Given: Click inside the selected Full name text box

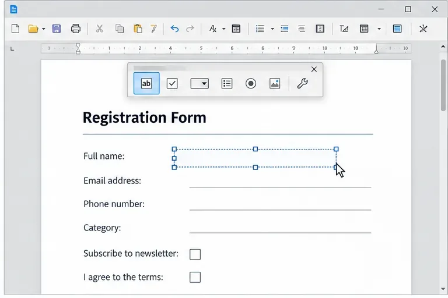Looking at the screenshot, I should (255, 158).
